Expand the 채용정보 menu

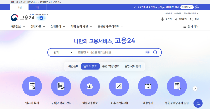point(18,27)
